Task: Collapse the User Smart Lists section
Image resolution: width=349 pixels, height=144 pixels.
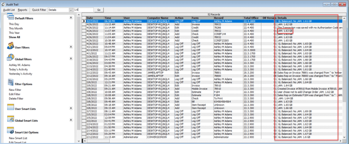Action: 71,108
